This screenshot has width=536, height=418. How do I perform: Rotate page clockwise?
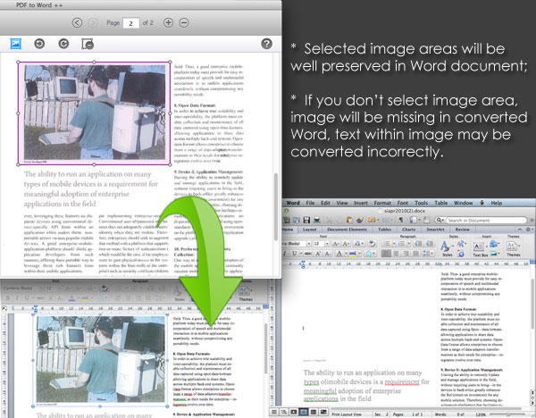tap(63, 44)
